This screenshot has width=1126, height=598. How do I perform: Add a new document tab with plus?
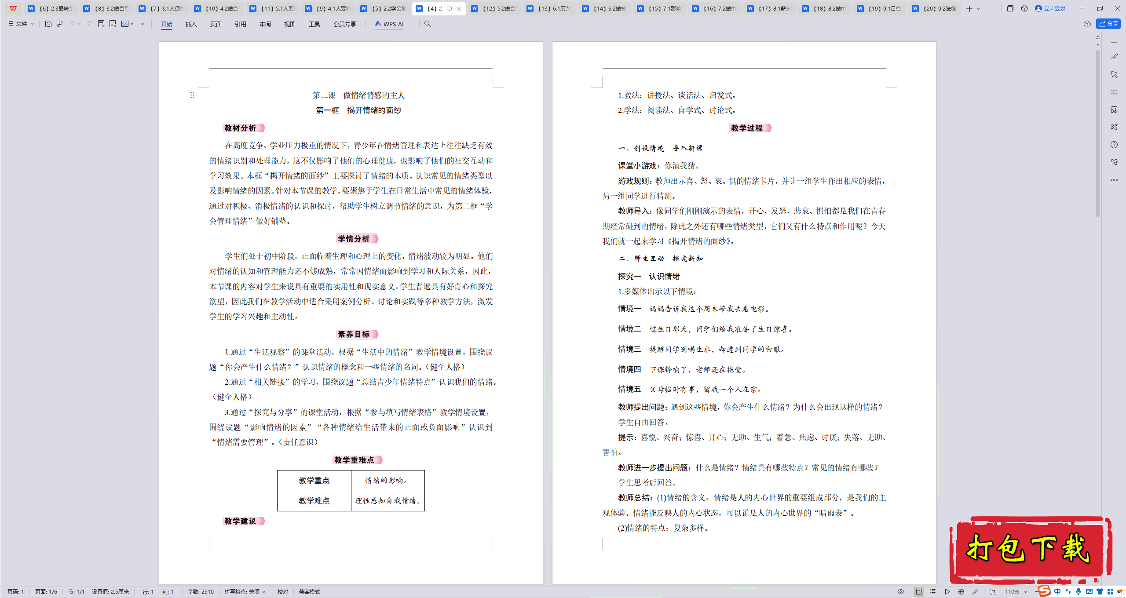tap(969, 9)
